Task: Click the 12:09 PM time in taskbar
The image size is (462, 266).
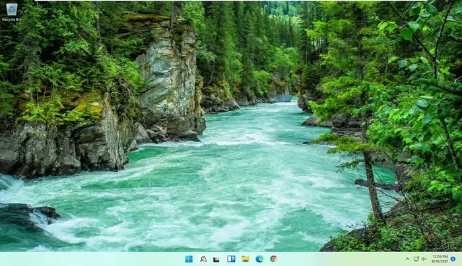Action: coord(439,256)
